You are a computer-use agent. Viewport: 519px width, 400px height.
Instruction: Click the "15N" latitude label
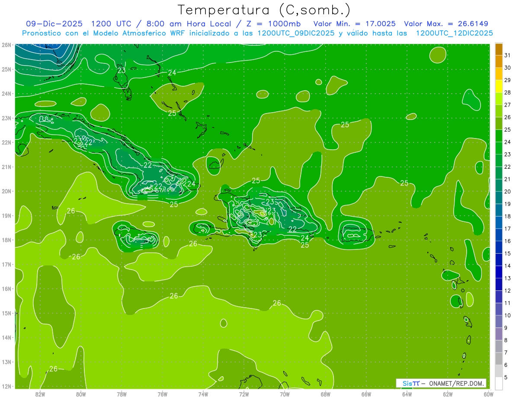pyautogui.click(x=6, y=313)
